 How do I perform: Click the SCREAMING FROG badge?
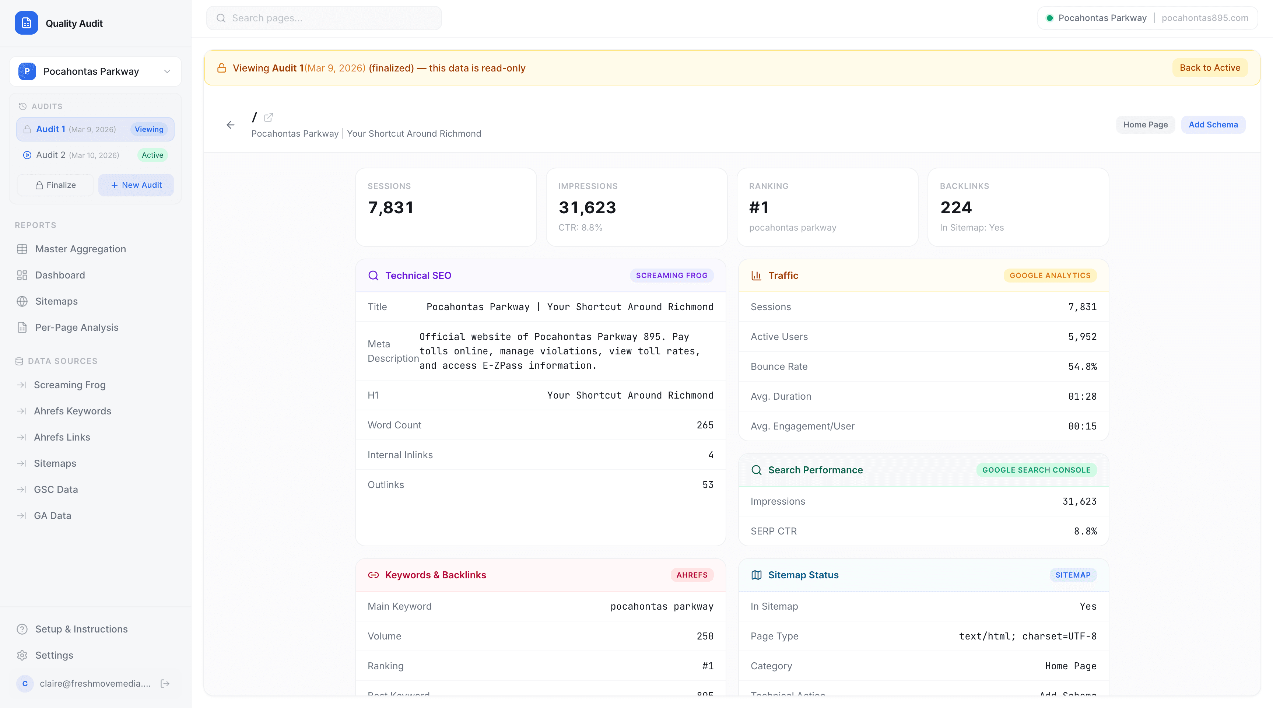tap(671, 276)
